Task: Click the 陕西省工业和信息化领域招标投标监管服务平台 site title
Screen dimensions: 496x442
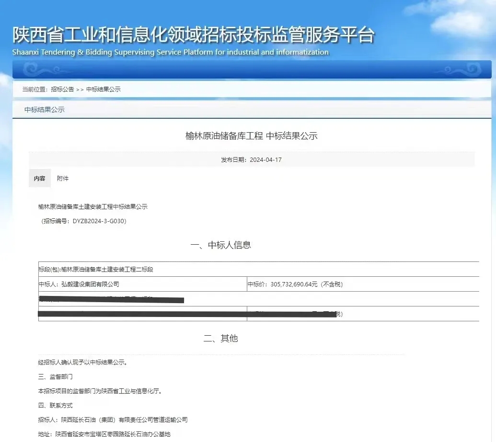Action: pos(193,35)
